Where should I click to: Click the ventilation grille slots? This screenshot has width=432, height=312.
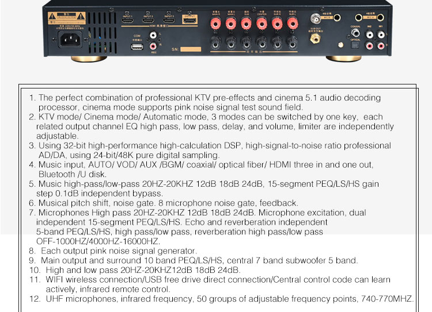(103, 33)
